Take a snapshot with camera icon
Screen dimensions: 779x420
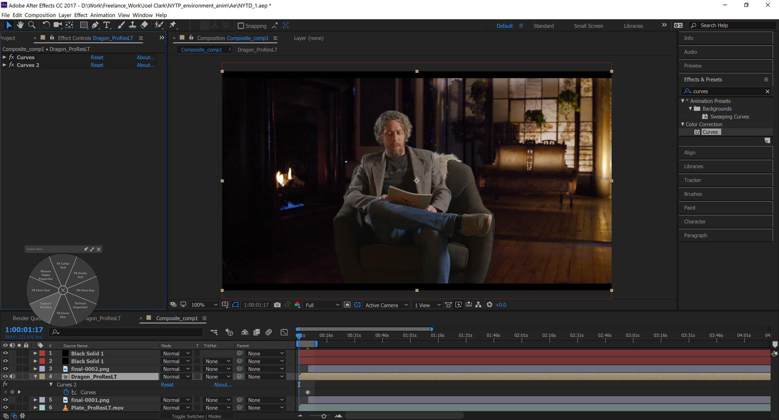(x=278, y=305)
